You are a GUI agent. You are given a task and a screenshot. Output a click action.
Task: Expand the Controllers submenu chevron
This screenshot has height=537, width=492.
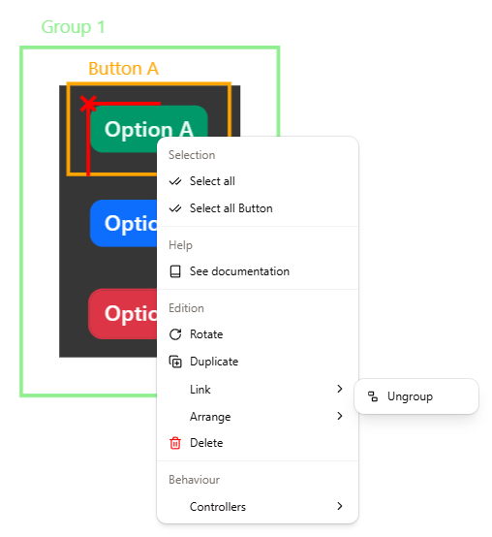339,506
